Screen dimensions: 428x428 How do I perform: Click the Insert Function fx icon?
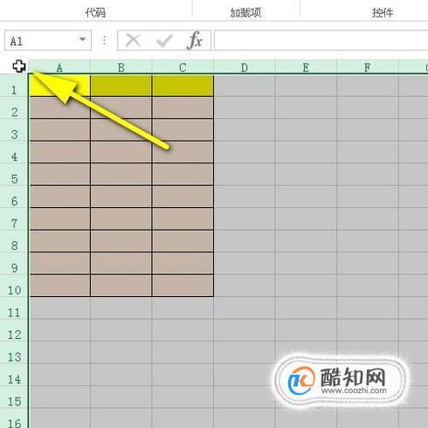(x=195, y=40)
